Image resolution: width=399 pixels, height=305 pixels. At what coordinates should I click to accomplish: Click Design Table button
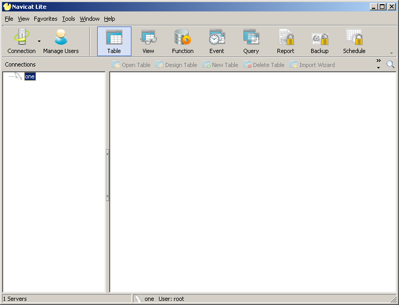coord(176,65)
